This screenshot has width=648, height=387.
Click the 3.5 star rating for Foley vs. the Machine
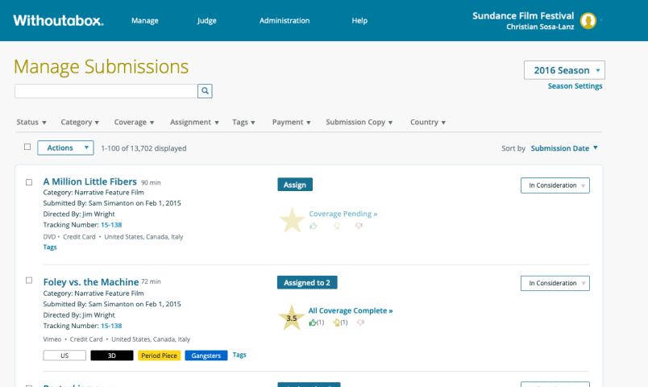tap(291, 318)
